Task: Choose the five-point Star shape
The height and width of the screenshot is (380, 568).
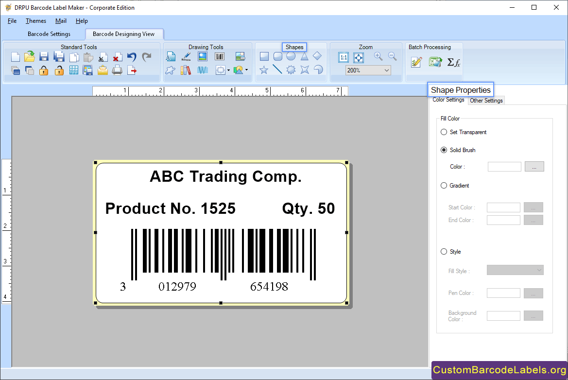Action: click(x=264, y=69)
